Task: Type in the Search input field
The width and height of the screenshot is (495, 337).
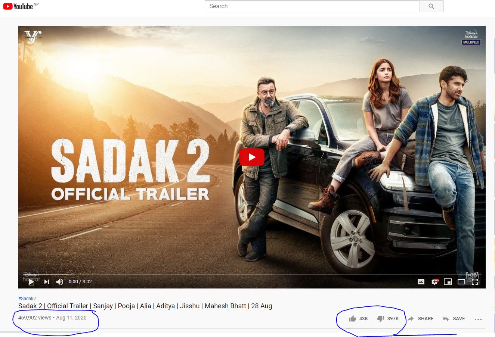Action: pos(312,6)
